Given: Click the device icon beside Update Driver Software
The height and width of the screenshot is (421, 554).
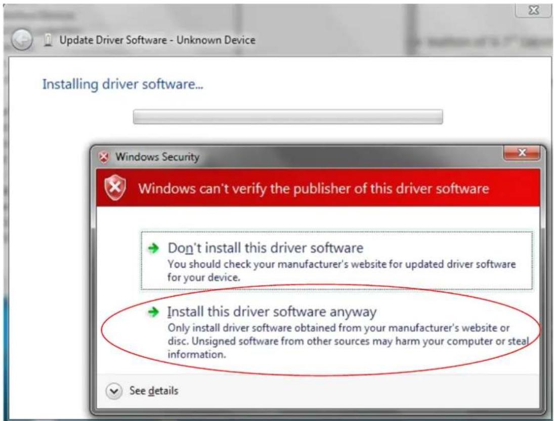Looking at the screenshot, I should [x=48, y=40].
